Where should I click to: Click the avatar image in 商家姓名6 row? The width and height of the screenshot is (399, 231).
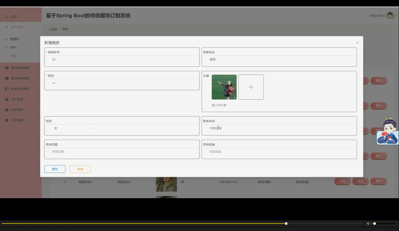click(166, 185)
